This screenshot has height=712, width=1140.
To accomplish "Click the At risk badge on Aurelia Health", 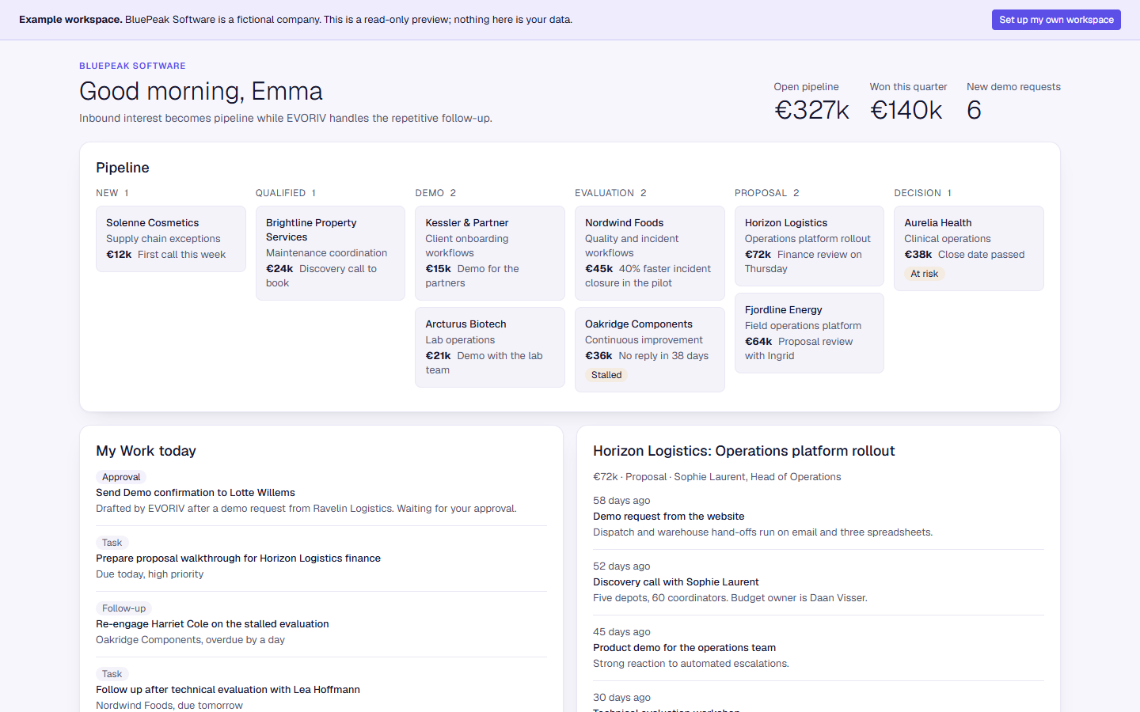I will pyautogui.click(x=925, y=274).
